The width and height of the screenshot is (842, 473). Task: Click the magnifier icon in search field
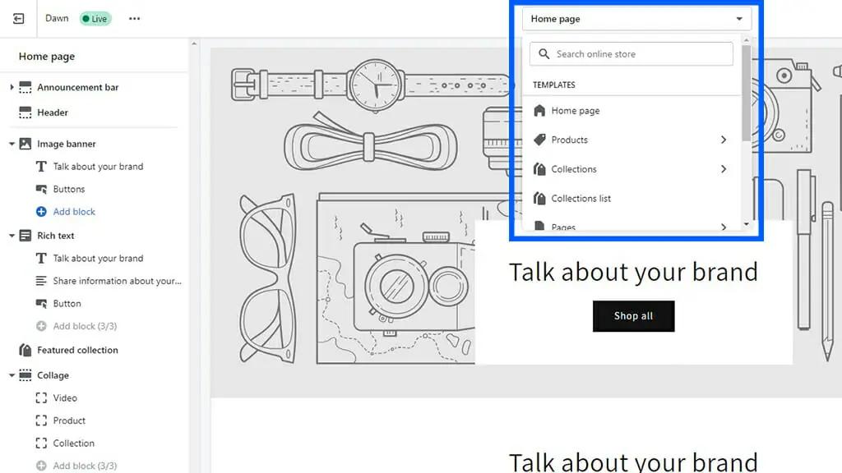click(544, 54)
